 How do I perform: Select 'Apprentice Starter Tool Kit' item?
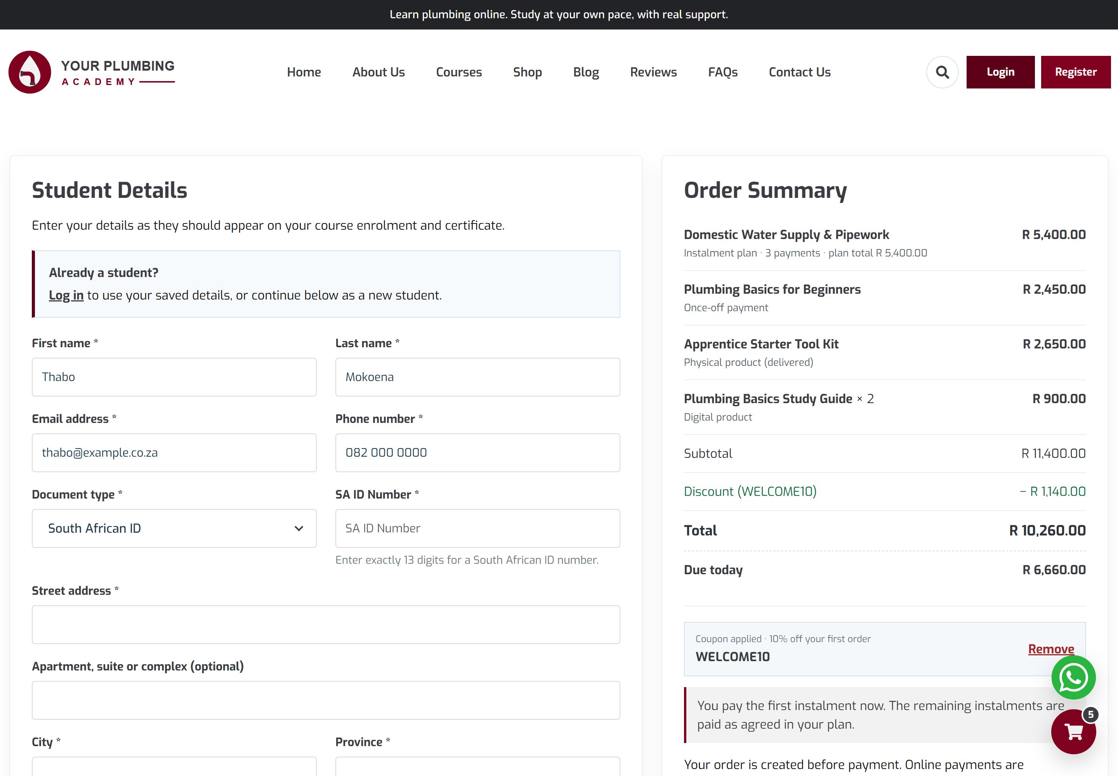pyautogui.click(x=761, y=344)
